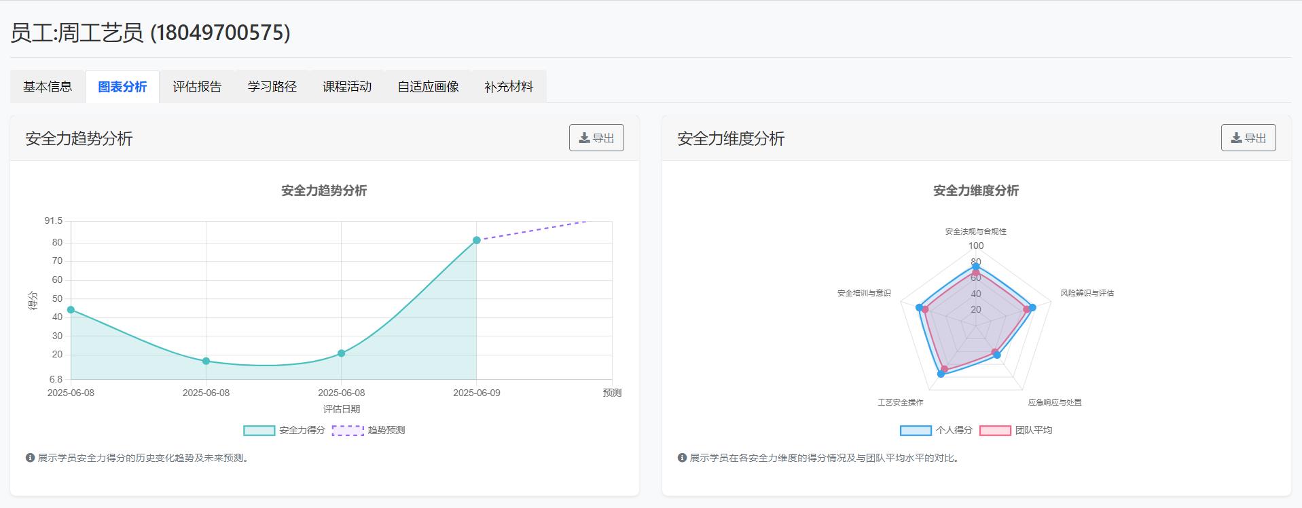This screenshot has width=1302, height=508.
Task: Export the 安全力维度分析 chart
Action: tap(1248, 138)
